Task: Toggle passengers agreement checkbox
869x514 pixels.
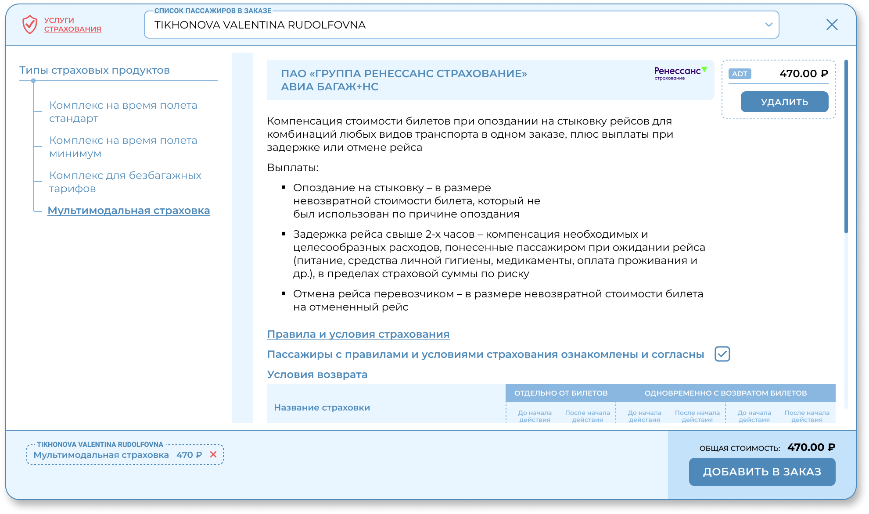Action: click(x=722, y=354)
